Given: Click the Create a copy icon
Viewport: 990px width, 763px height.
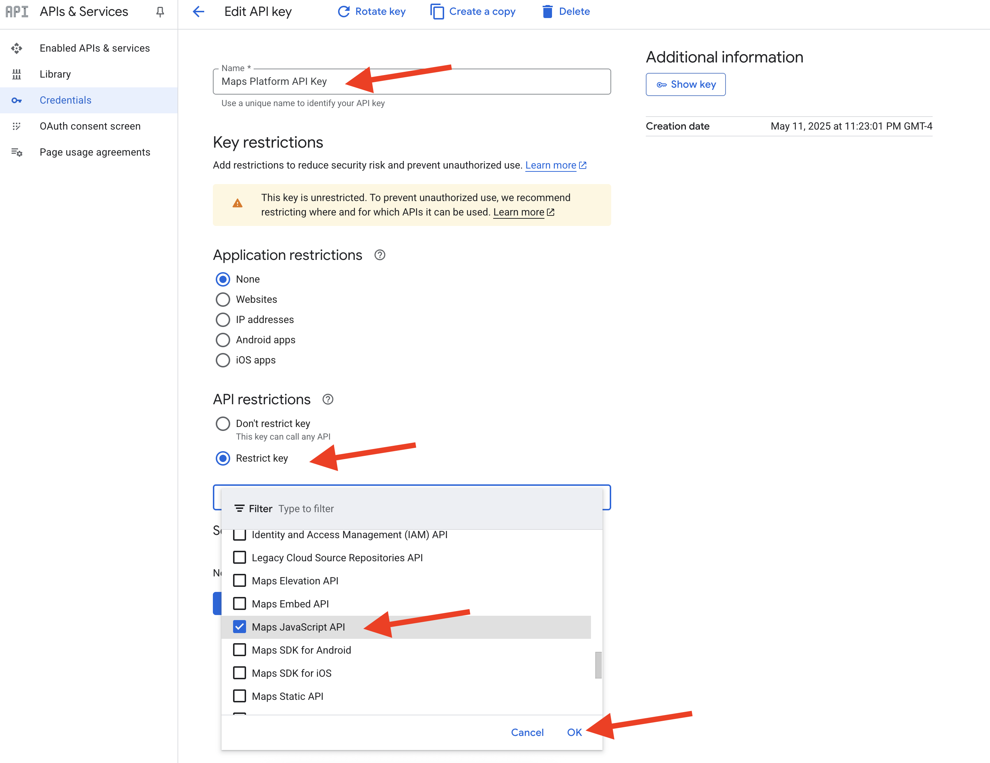Looking at the screenshot, I should coord(437,12).
